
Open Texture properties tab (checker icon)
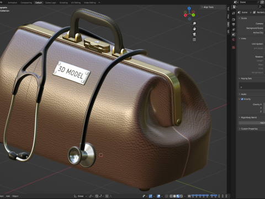point(234,48)
